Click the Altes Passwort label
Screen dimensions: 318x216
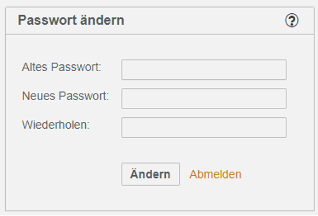click(x=62, y=67)
